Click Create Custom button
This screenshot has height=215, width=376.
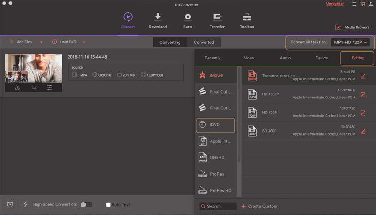[x=259, y=206]
